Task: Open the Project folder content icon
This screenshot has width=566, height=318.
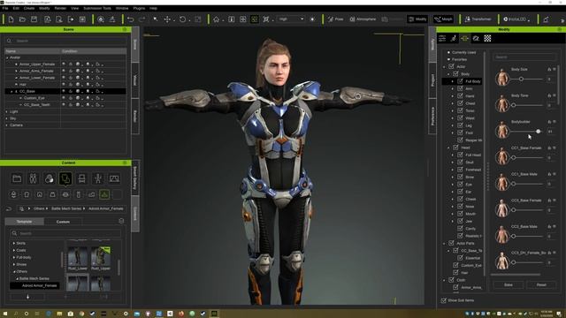Action: pos(17,178)
